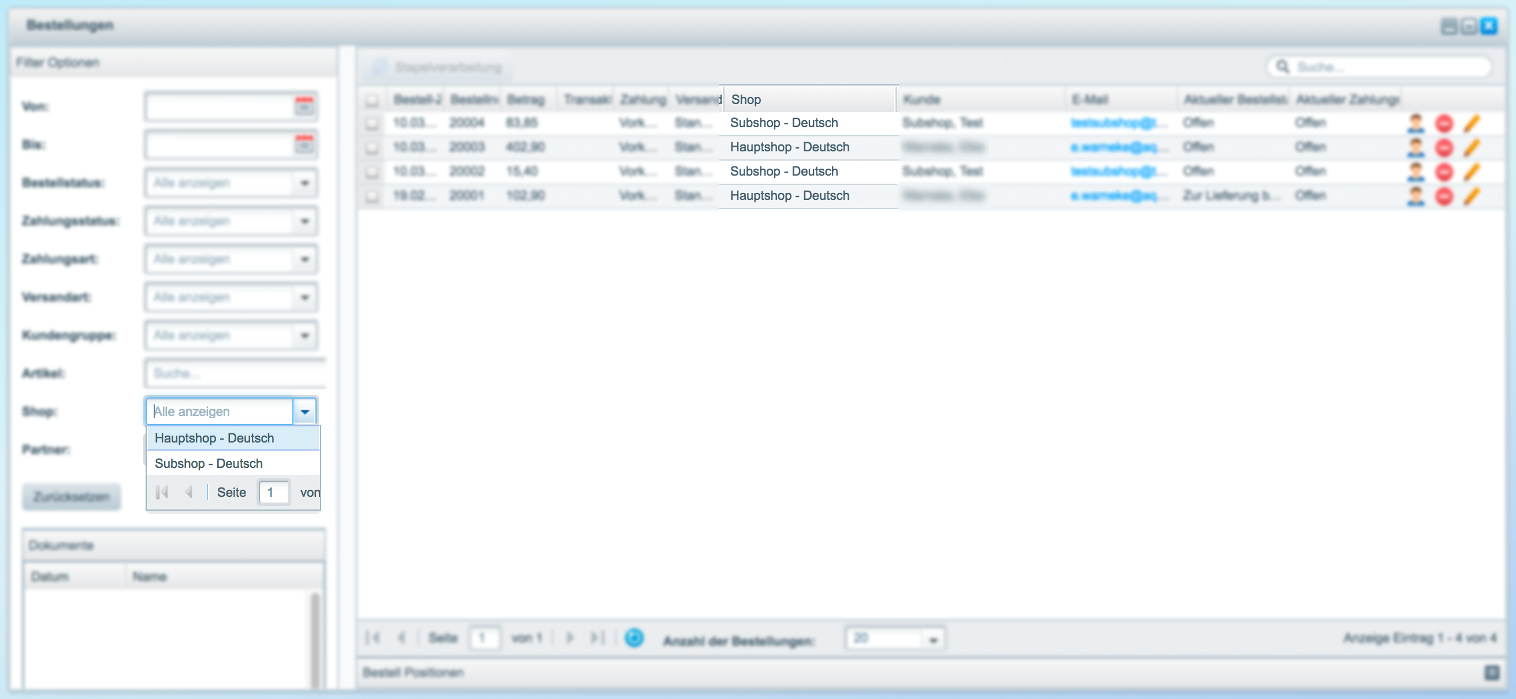The width and height of the screenshot is (1516, 699).
Task: Open email link for order 20004
Action: [1119, 123]
